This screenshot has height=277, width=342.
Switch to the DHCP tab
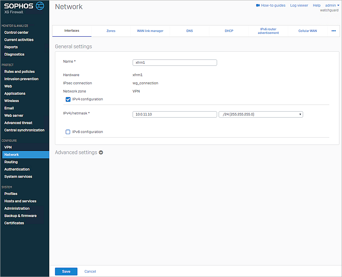tap(229, 31)
